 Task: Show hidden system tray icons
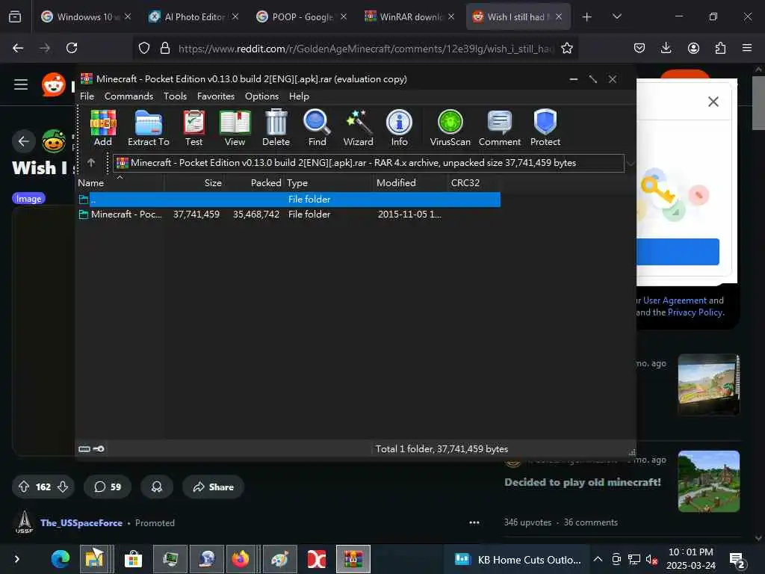pos(598,559)
